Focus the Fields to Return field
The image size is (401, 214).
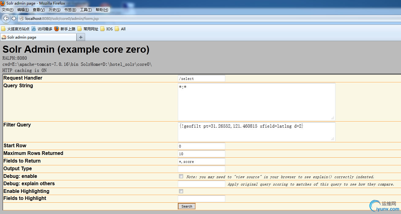(201, 161)
